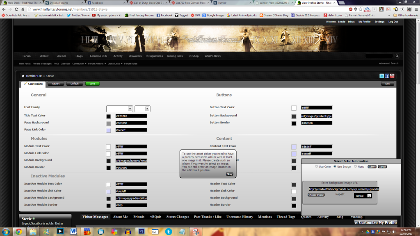This screenshot has height=236, width=420.
Task: Click the Page Background color swatch
Action: pos(108,123)
